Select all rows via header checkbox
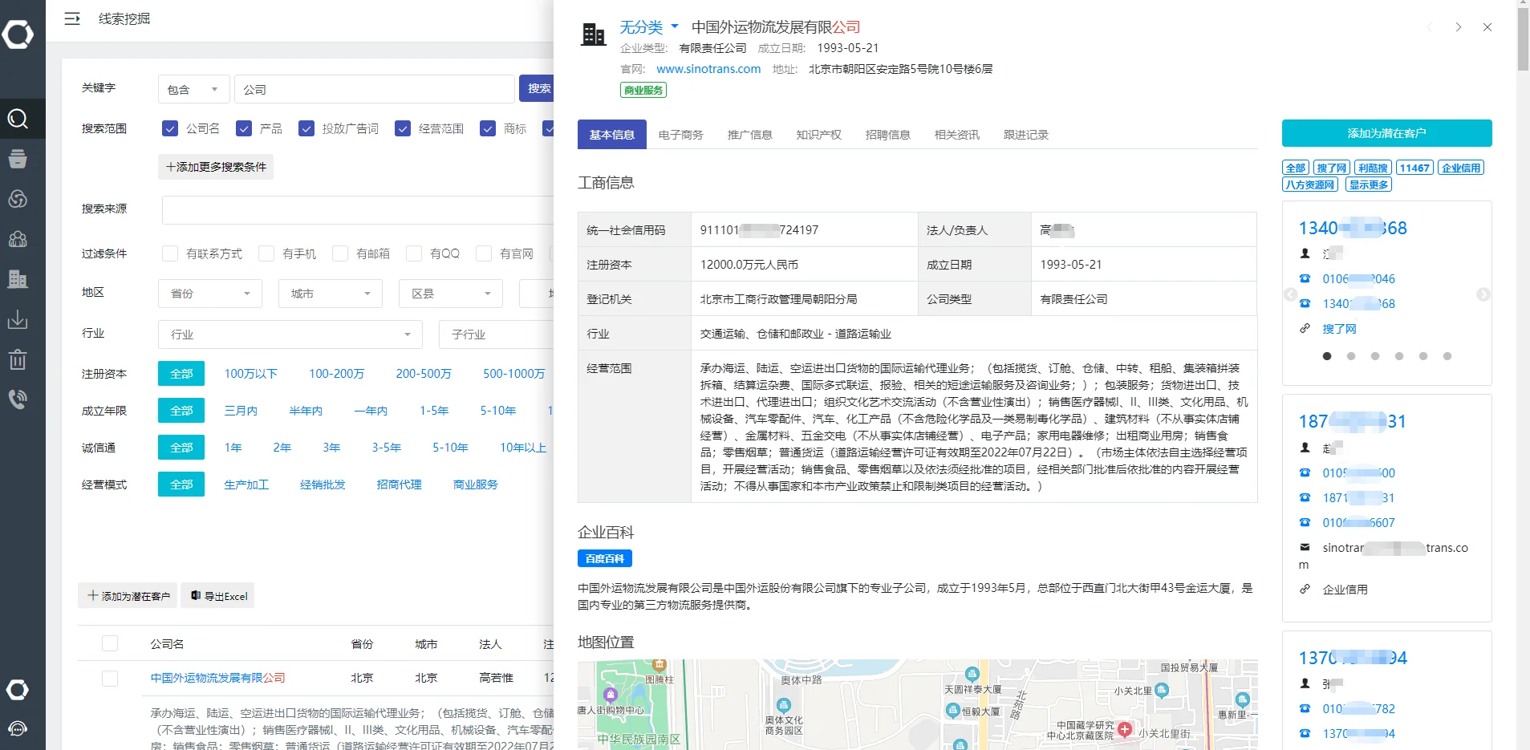Image resolution: width=1530 pixels, height=750 pixels. coord(110,643)
